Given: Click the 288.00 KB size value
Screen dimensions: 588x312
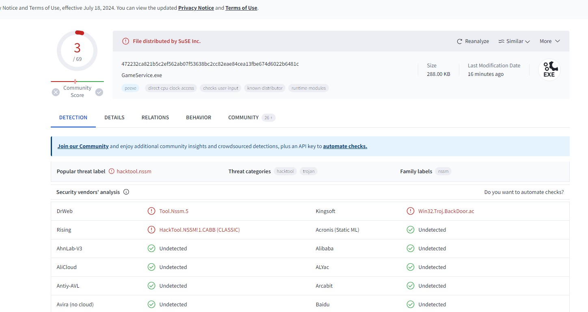Looking at the screenshot, I should [x=438, y=74].
